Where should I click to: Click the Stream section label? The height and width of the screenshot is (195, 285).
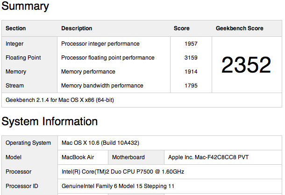point(14,86)
